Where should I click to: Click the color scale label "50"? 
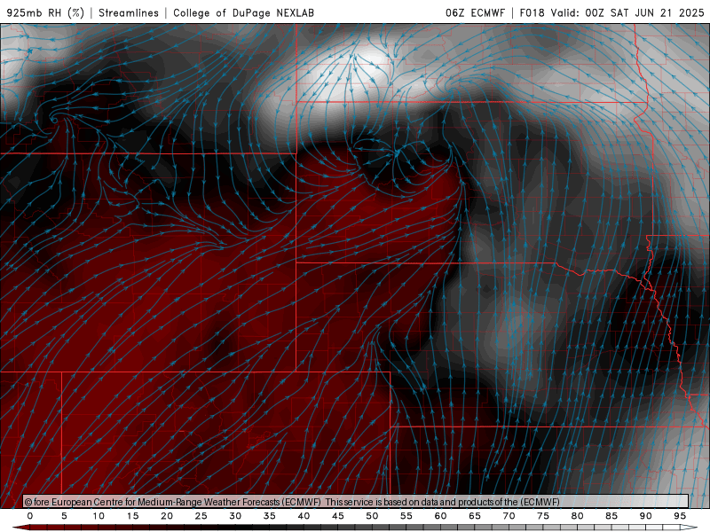372,516
